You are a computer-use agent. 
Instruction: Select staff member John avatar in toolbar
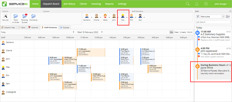pyautogui.click(x=114, y=16)
